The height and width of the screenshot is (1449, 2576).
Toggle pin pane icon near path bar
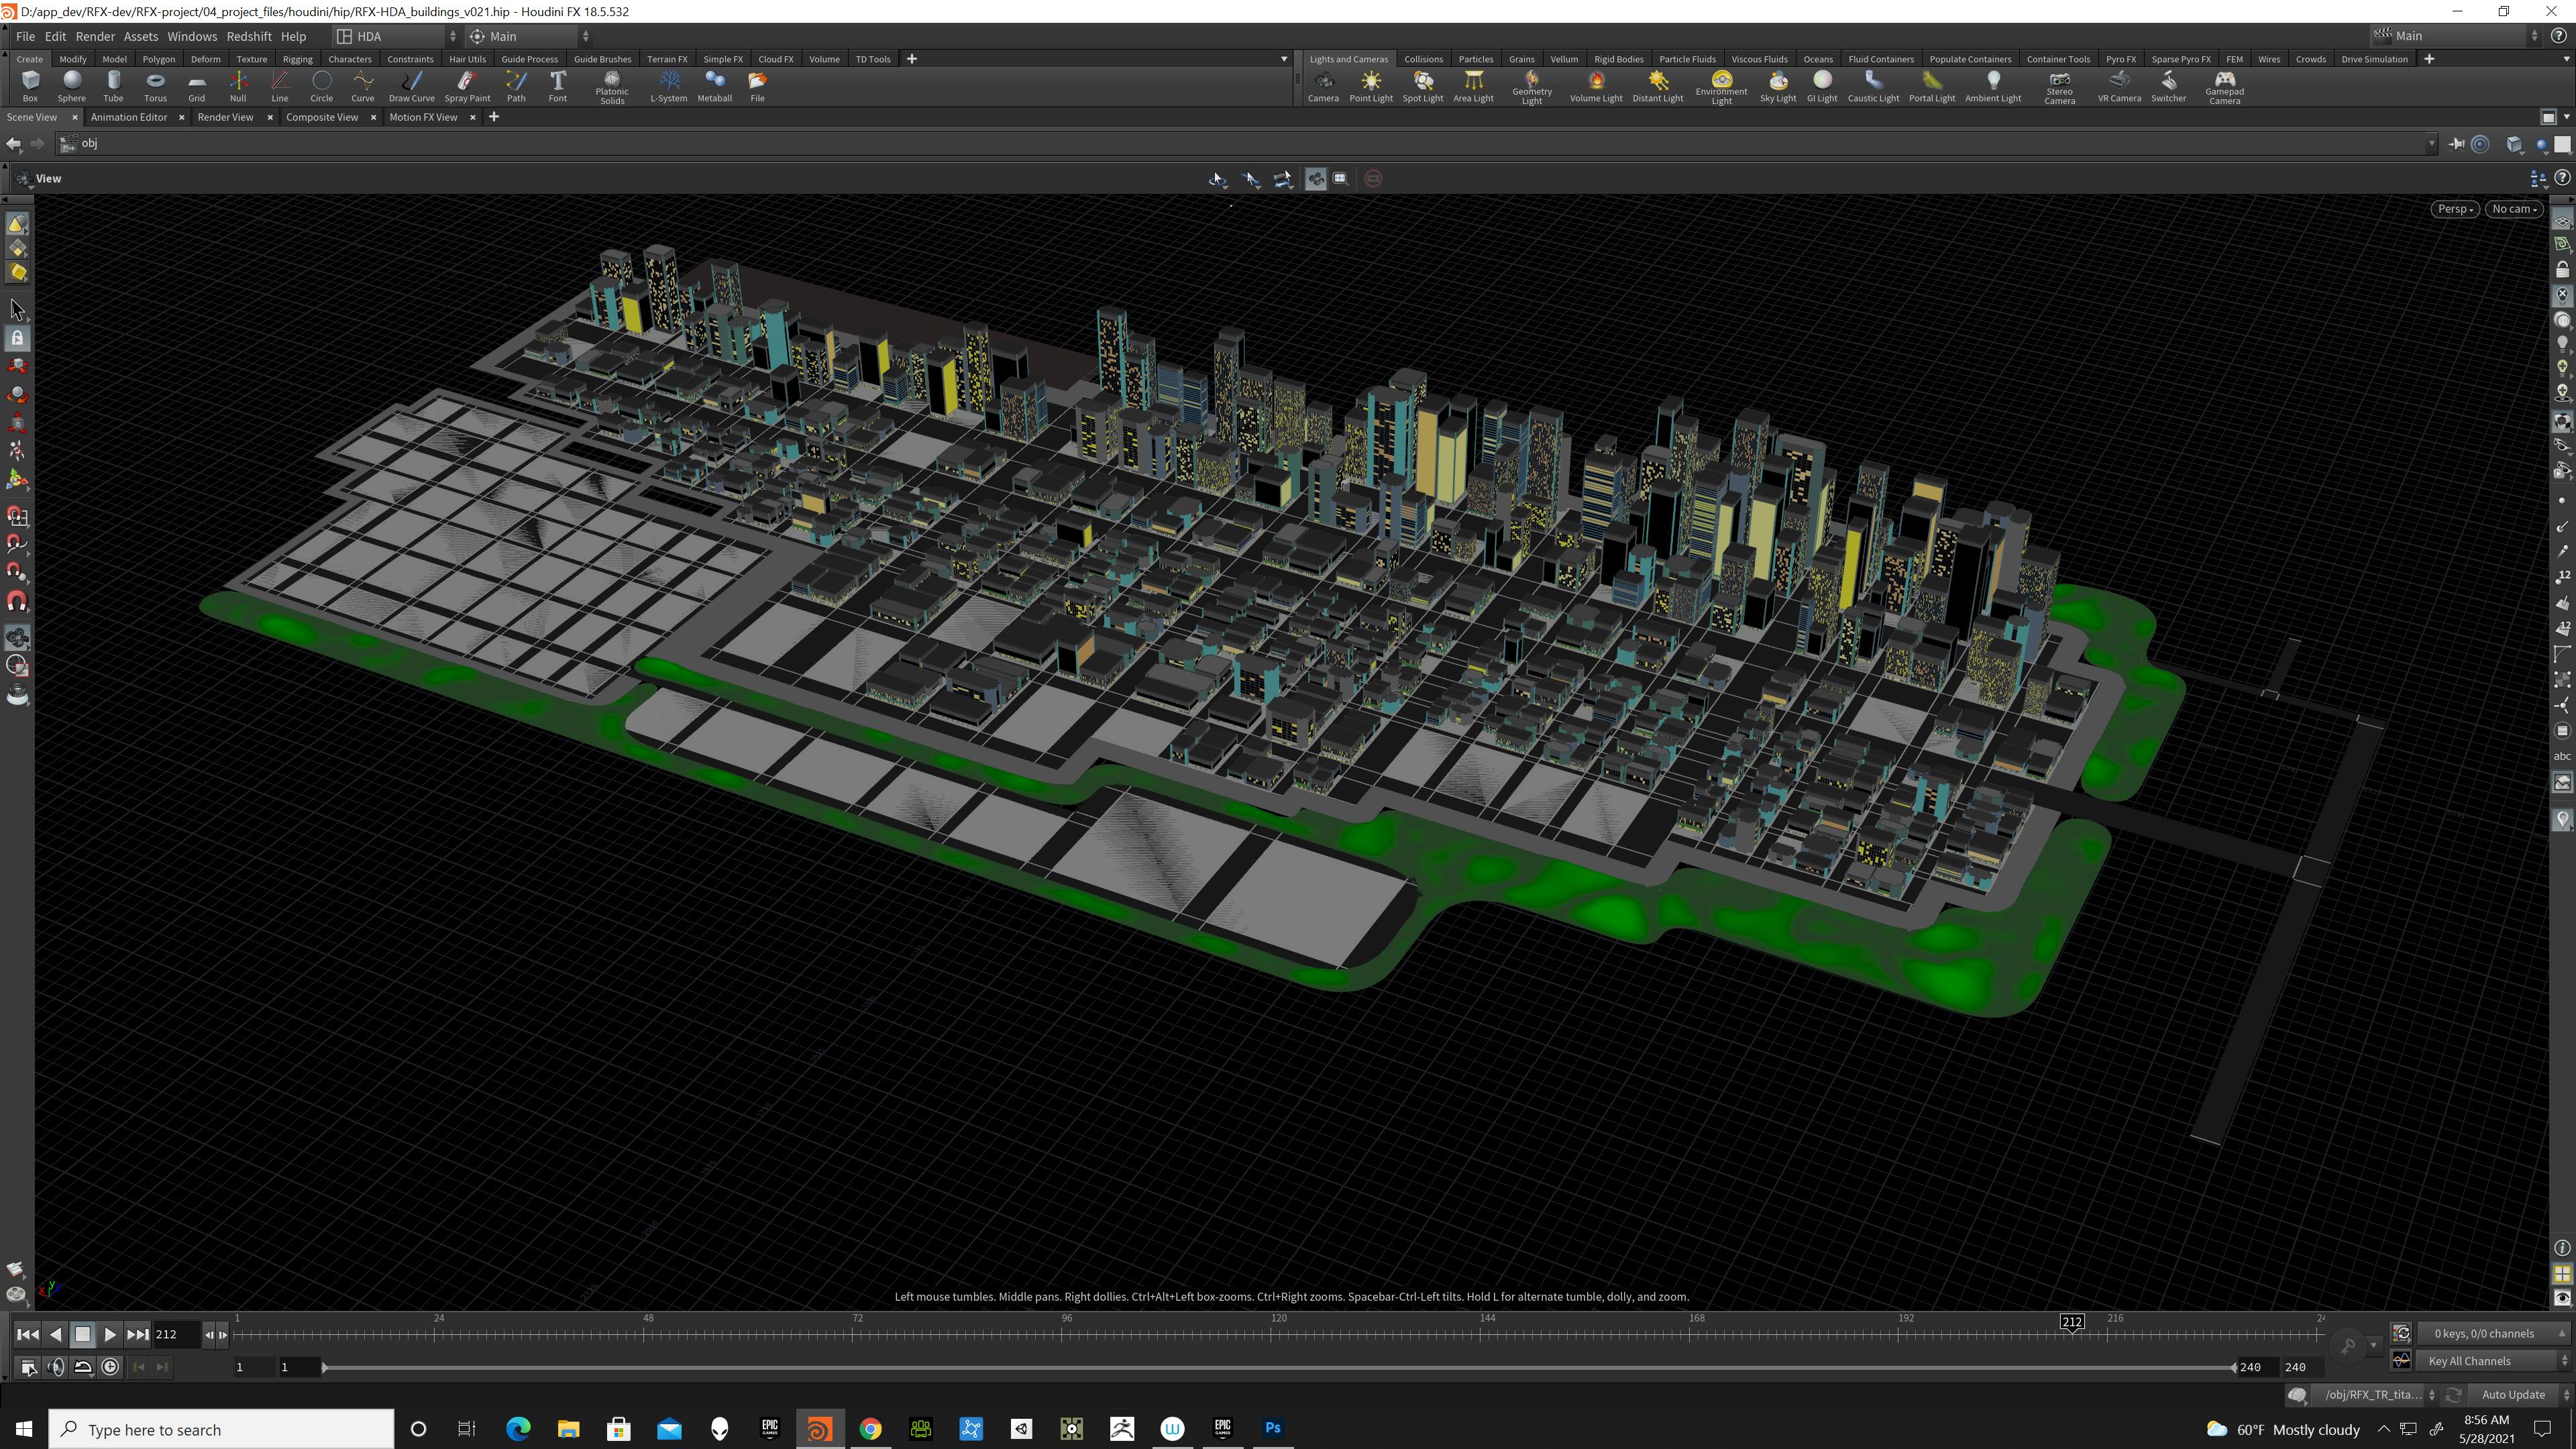pyautogui.click(x=2456, y=144)
